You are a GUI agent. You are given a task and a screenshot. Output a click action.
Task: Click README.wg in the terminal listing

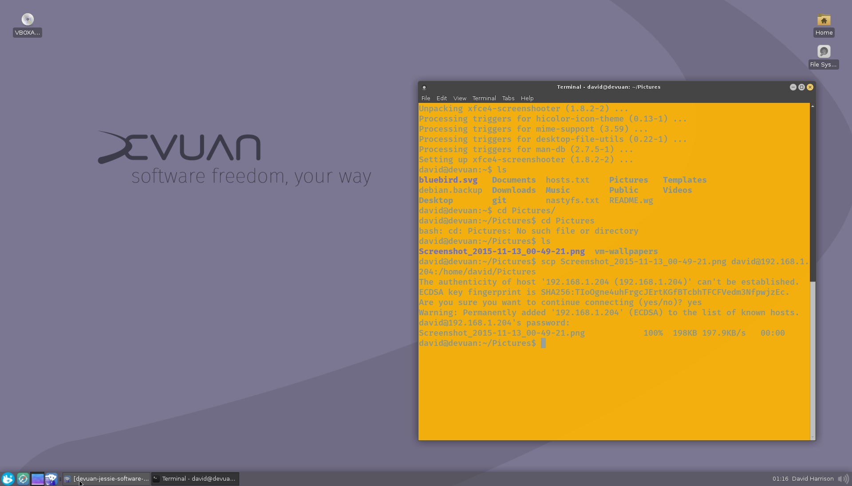tap(631, 200)
